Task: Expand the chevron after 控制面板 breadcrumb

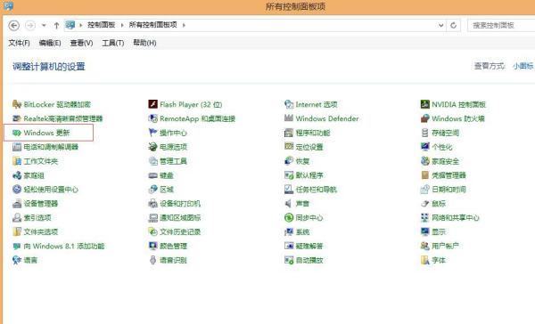Action: tap(122, 25)
